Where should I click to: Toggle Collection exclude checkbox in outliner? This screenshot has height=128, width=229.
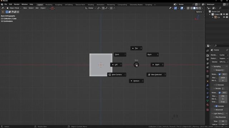point(221,14)
